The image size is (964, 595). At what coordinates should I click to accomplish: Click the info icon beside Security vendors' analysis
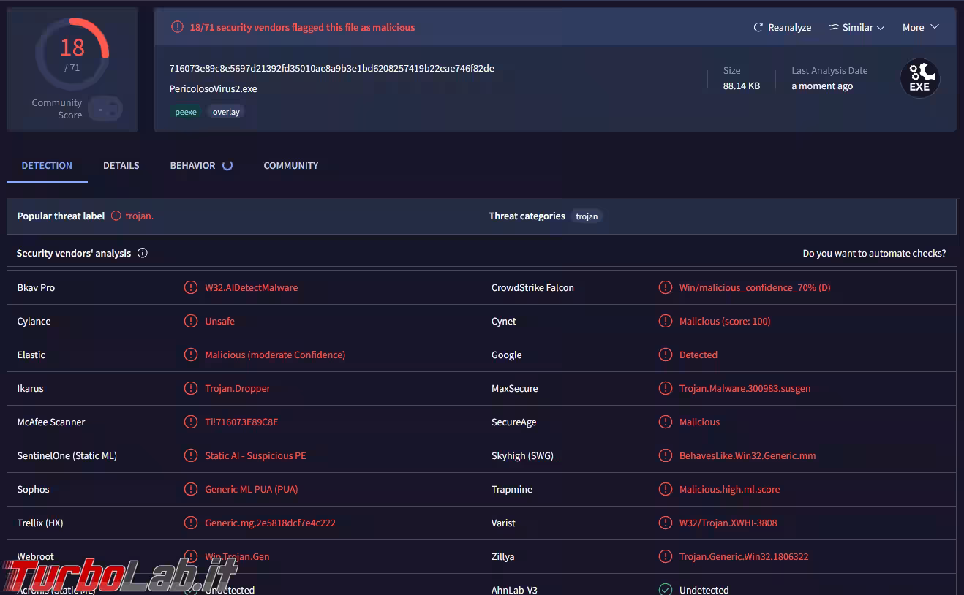(143, 254)
